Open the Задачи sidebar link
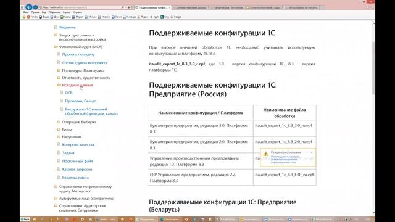The height and width of the screenshot is (222, 395). [x=68, y=153]
